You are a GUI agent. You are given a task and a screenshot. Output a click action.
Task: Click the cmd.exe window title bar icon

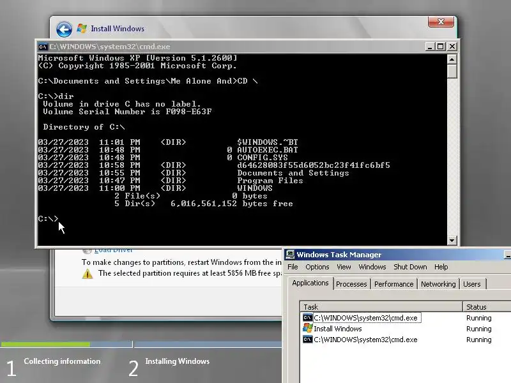(x=43, y=47)
